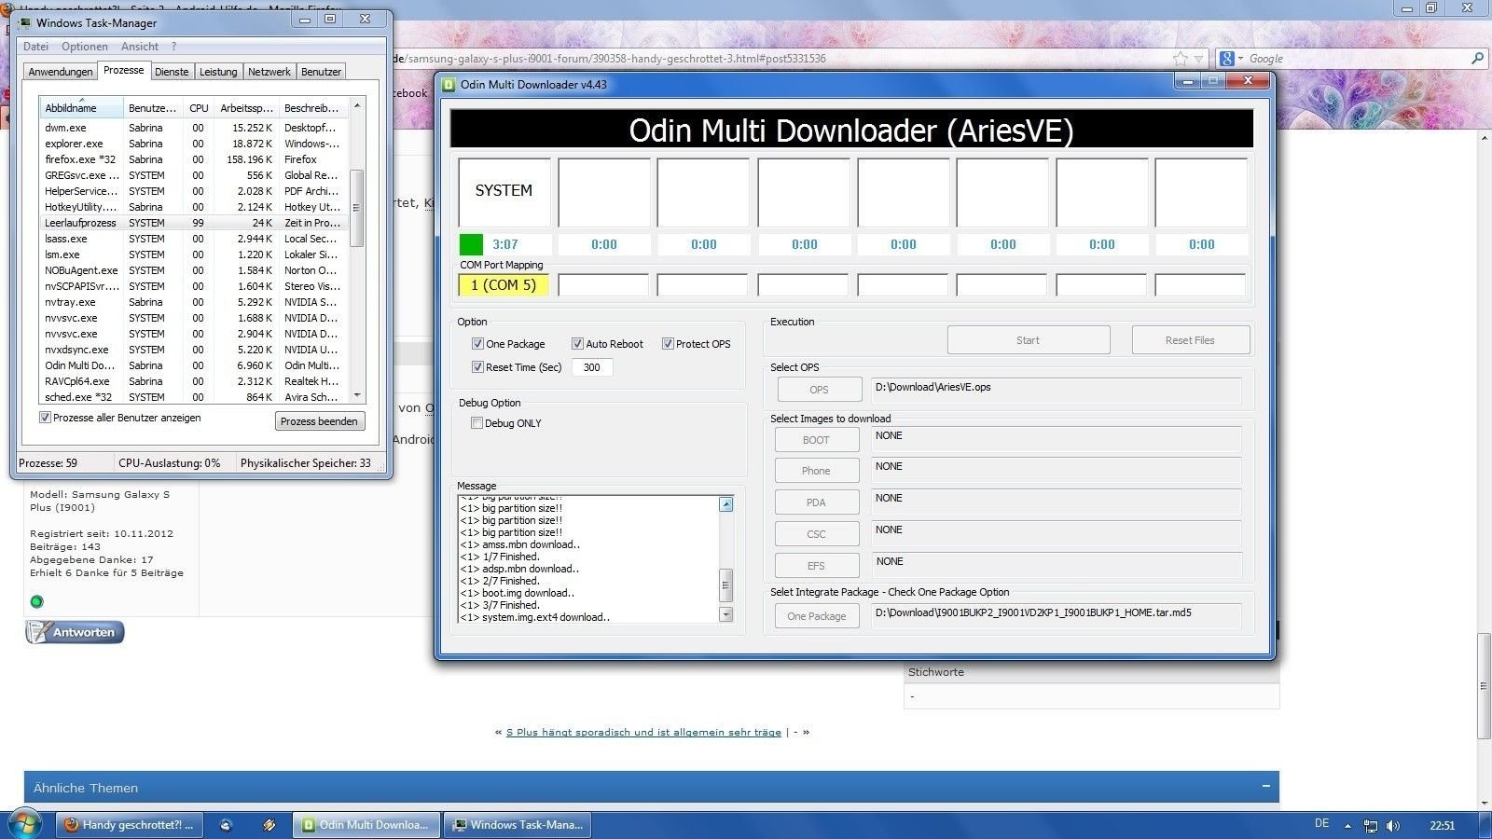Image resolution: width=1492 pixels, height=839 pixels.
Task: Open 'S Plus hängt sporadisch' thread link
Action: pos(643,733)
